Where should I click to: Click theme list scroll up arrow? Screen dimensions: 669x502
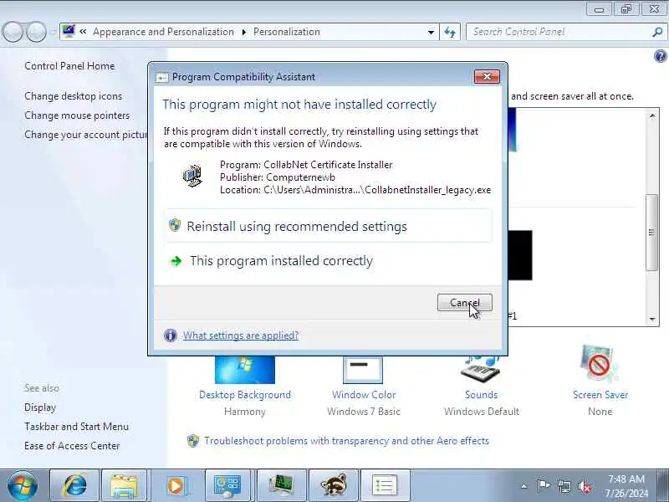652,116
